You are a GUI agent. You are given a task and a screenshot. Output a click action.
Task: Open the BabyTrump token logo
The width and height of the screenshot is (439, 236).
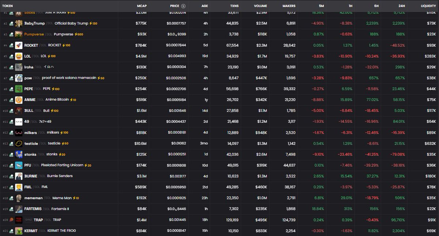(x=19, y=23)
